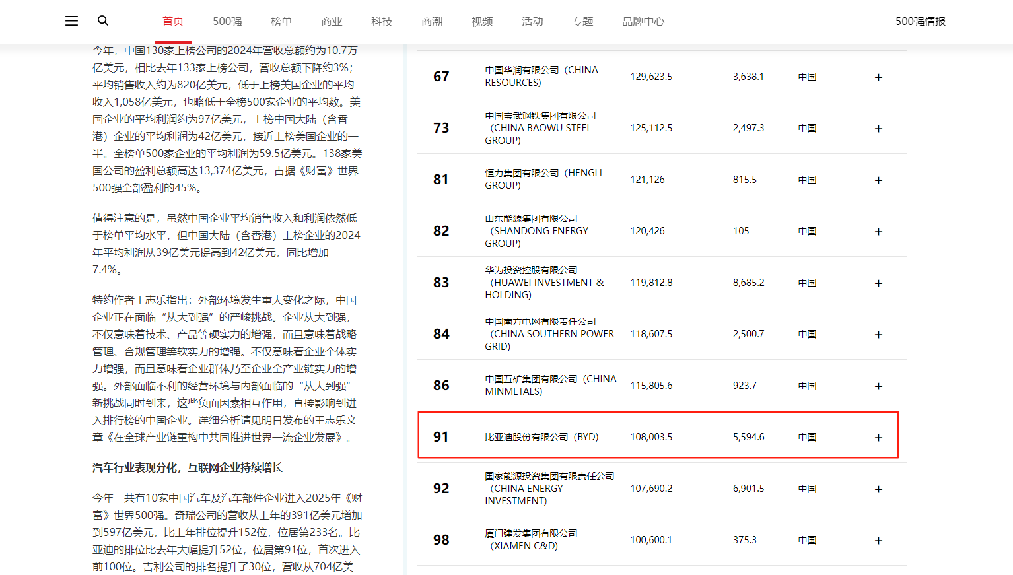Click profit value 3,638.1
Image resolution: width=1013 pixels, height=575 pixels.
point(748,77)
